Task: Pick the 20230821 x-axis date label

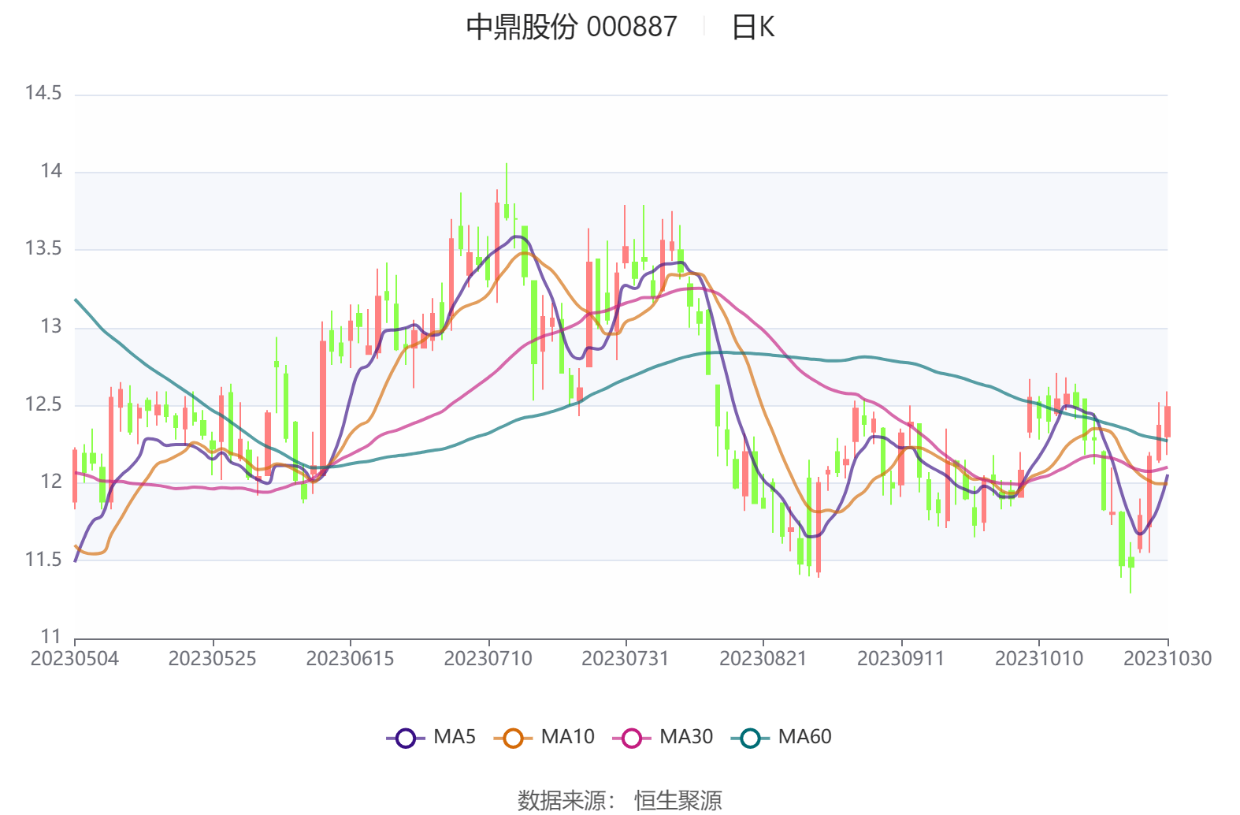Action: [763, 658]
